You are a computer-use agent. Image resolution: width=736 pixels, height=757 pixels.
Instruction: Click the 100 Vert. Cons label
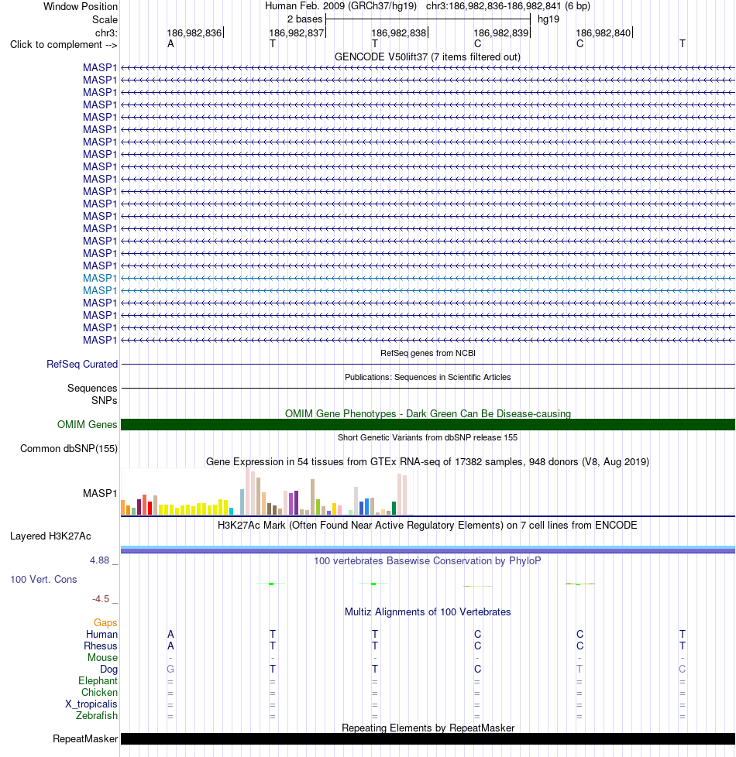pos(43,579)
